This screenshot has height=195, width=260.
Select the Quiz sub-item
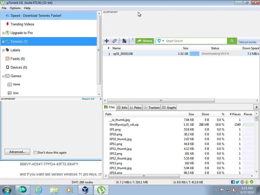tap(15, 93)
